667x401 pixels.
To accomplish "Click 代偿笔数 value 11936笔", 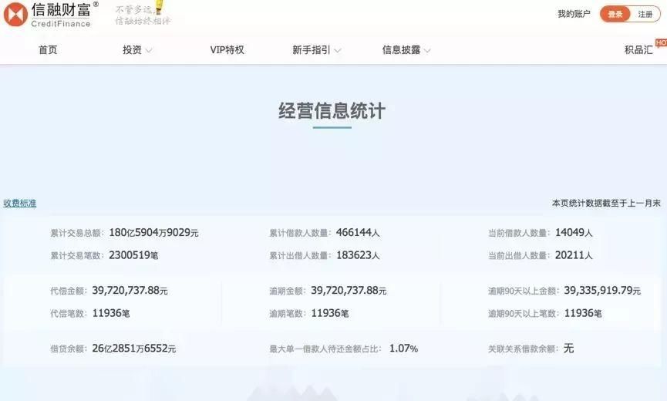I will pyautogui.click(x=111, y=313).
